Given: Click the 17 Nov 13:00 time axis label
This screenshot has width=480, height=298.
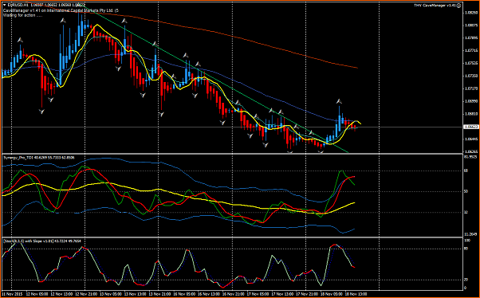Looking at the screenshot, I should coord(282,294).
